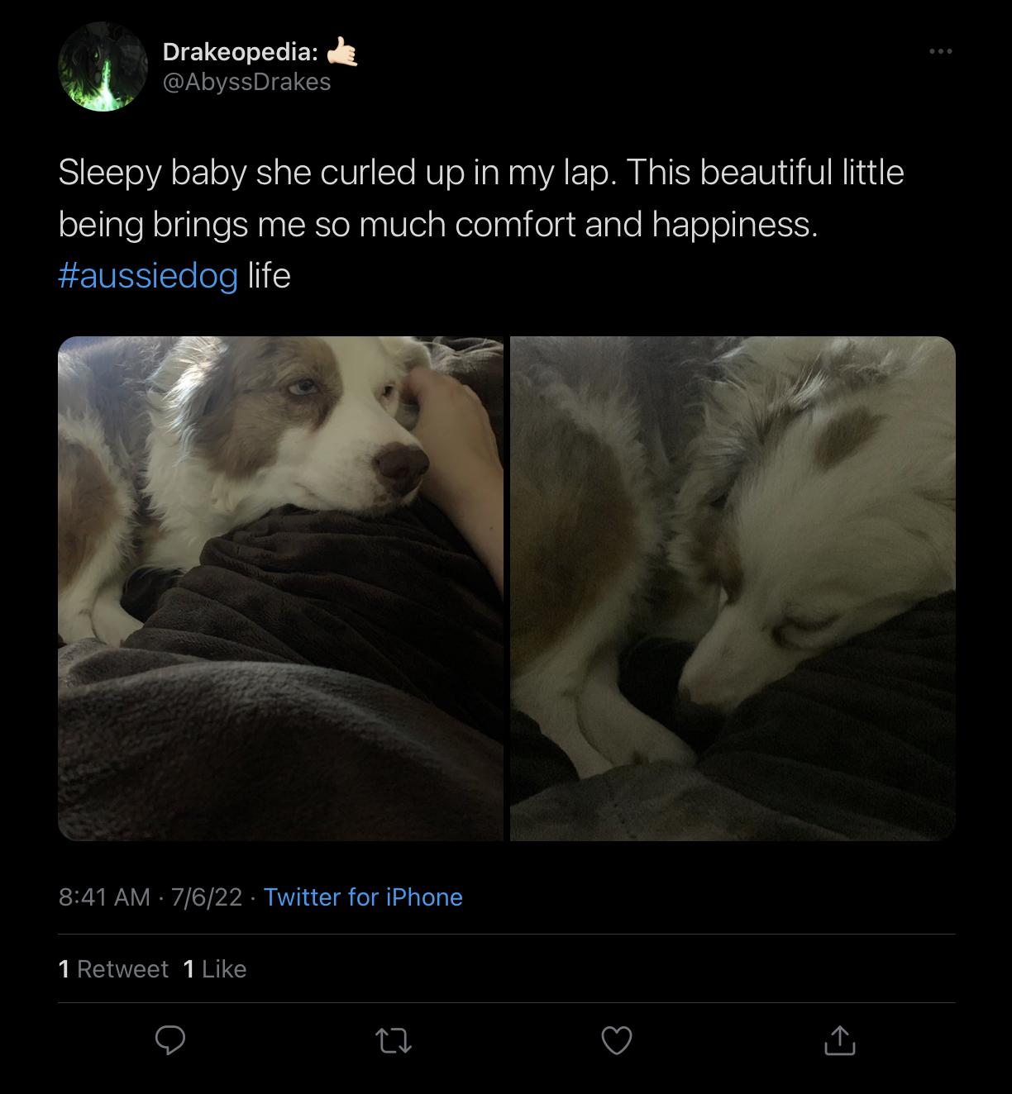The width and height of the screenshot is (1012, 1094).
Task: Select the tweet text starting Sleepy baby
Action: pos(481,224)
